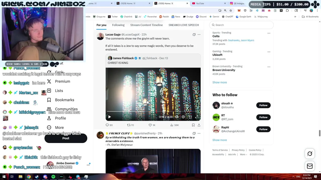Screen dimensions: 321x180
Task: Open Jimbo Zoomer account menu dots
Action: (x=88, y=165)
